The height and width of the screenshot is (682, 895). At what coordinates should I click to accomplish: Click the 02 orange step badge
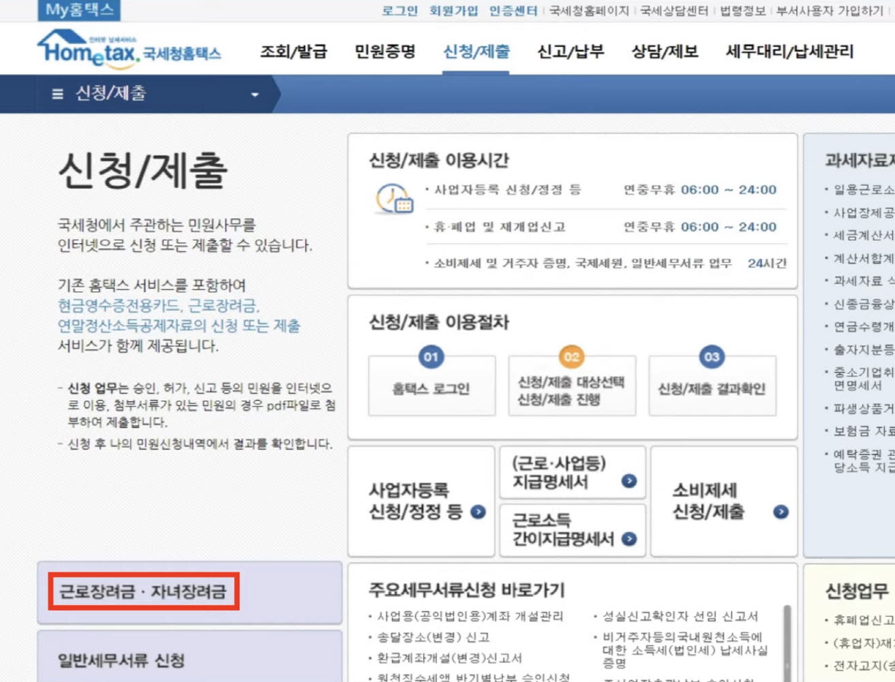[572, 356]
